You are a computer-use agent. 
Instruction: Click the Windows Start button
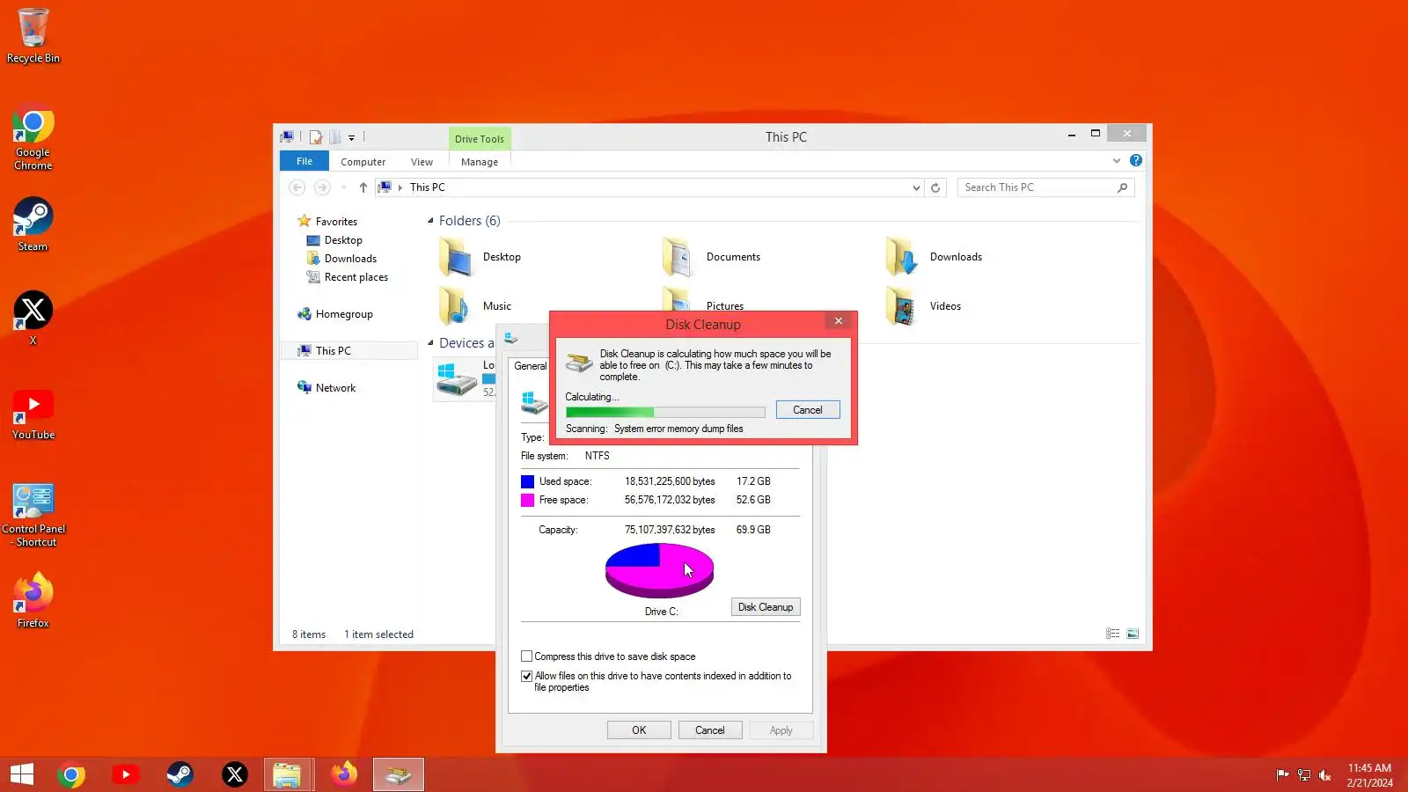(22, 774)
